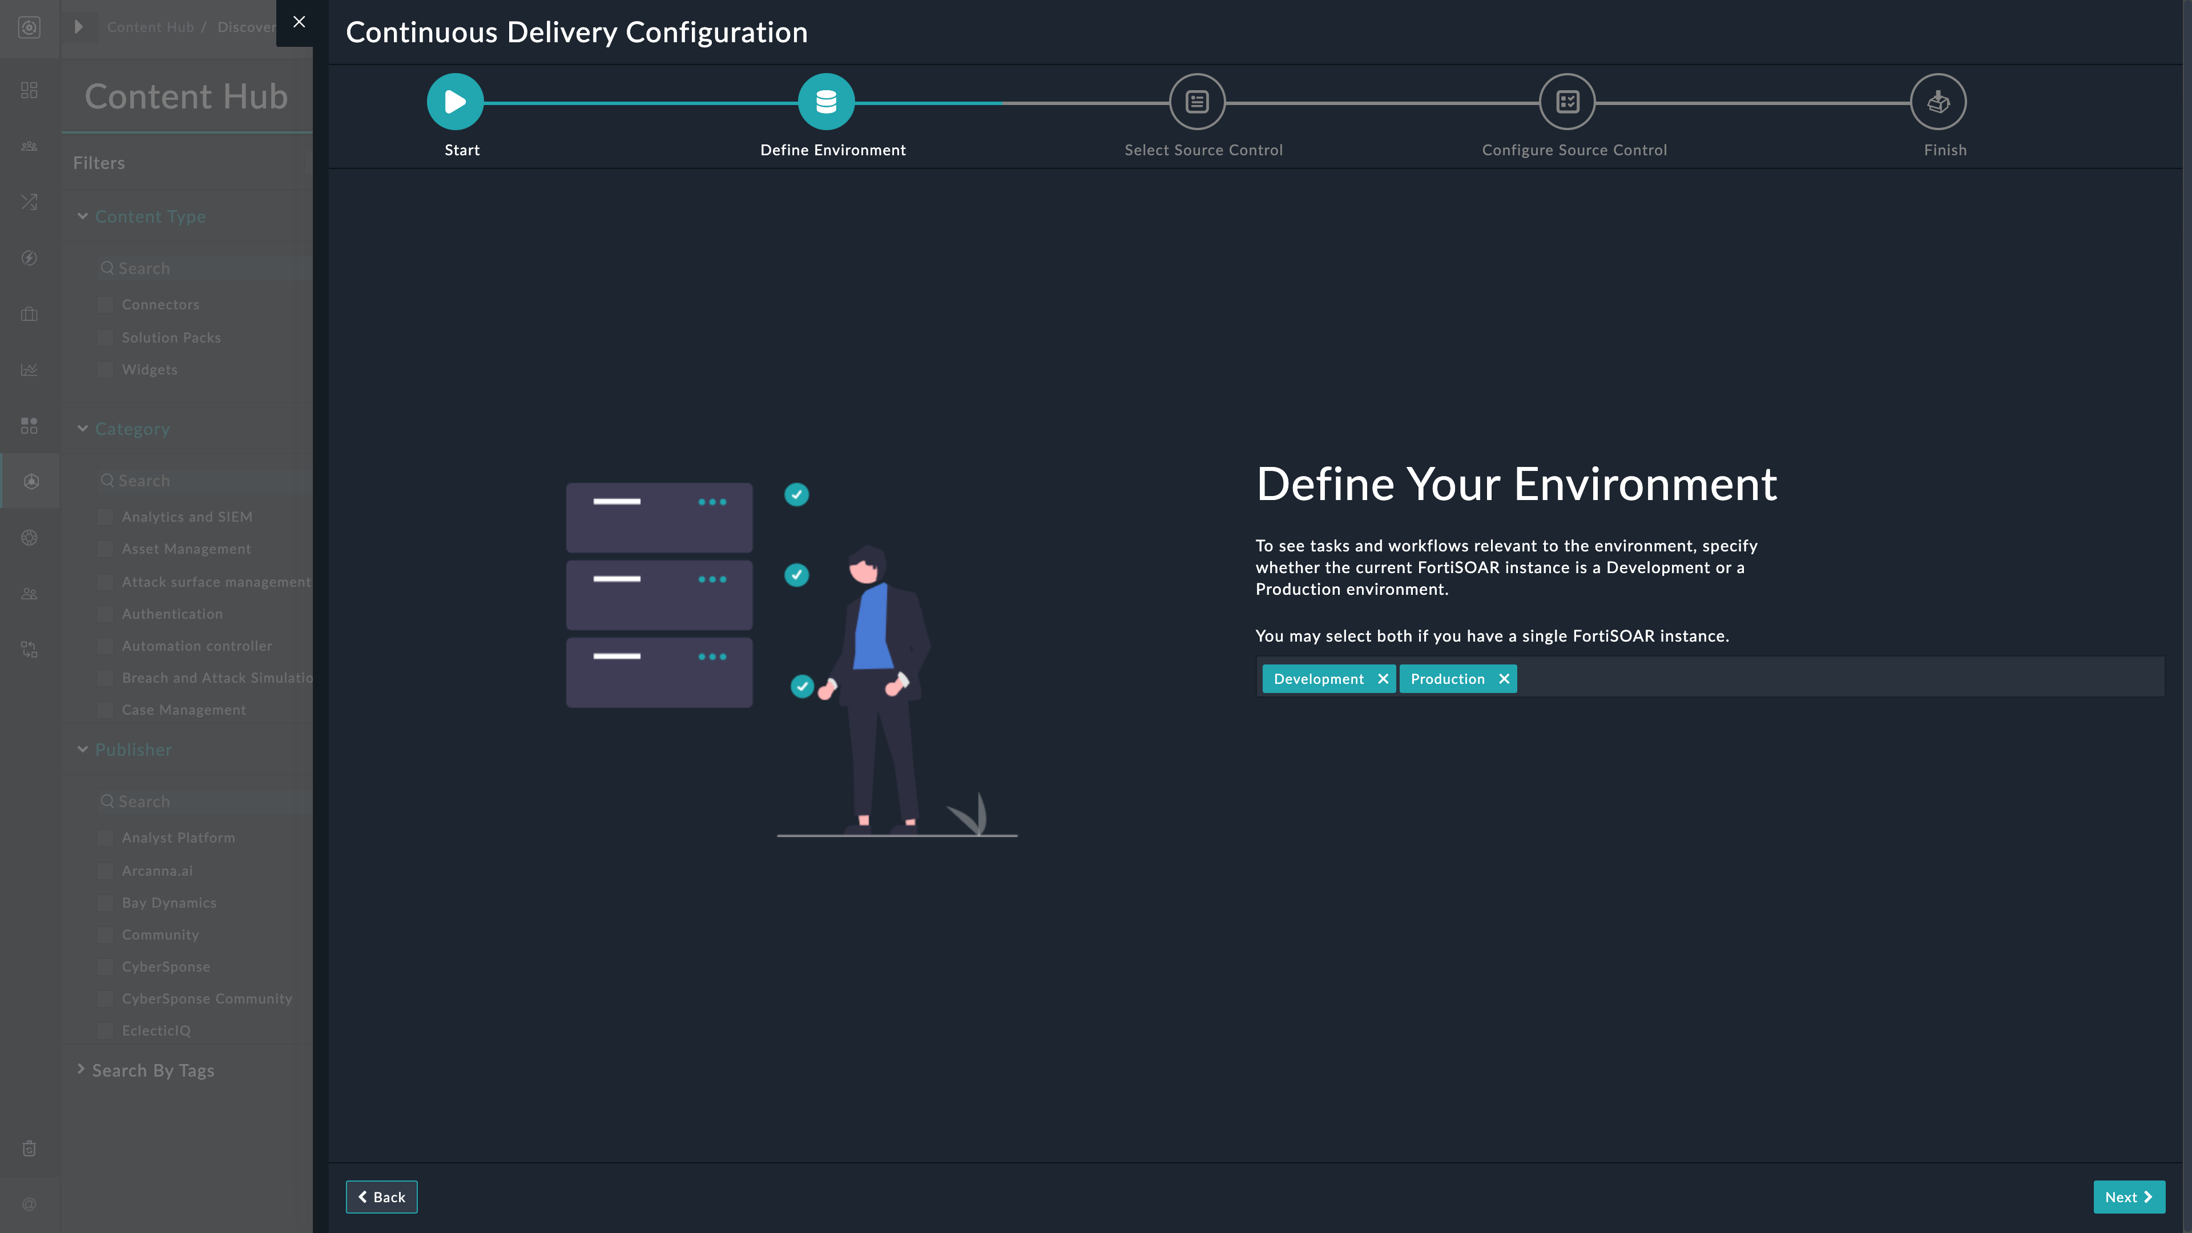Close the configuration wizard with X
Screen dimensions: 2192x1233
pos(299,22)
